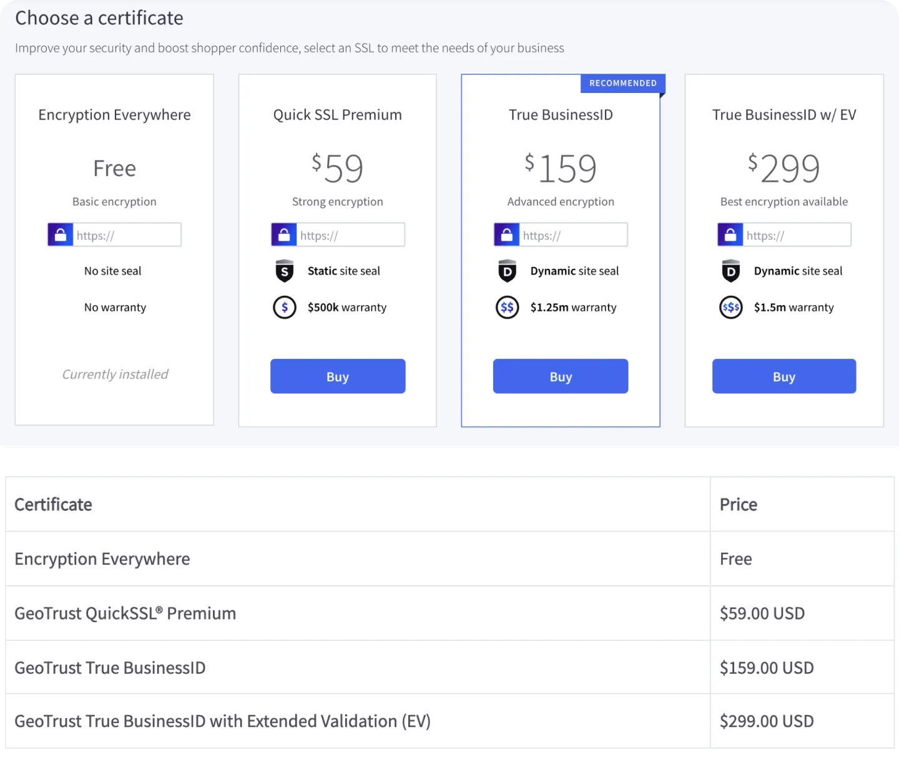The height and width of the screenshot is (760, 899).
Task: Click the $500k warranty dollar icon
Action: point(285,307)
